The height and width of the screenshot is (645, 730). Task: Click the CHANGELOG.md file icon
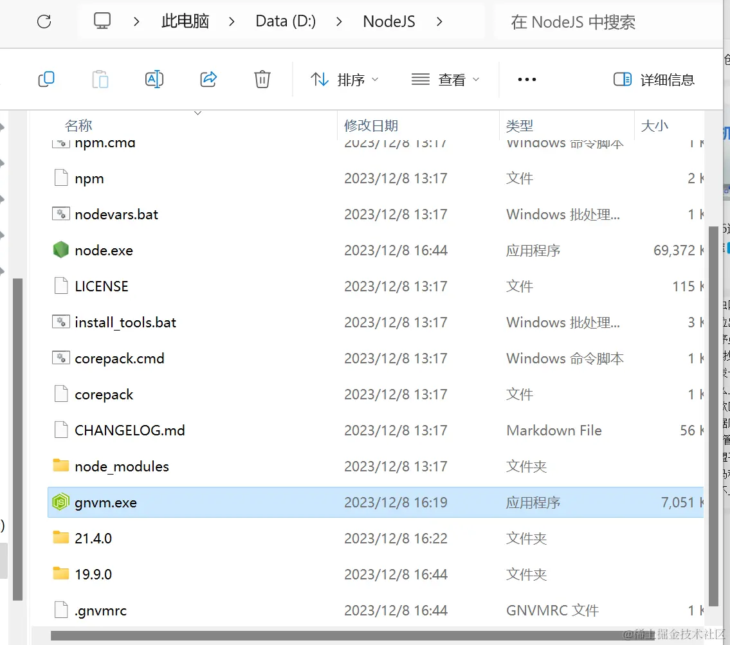(61, 430)
